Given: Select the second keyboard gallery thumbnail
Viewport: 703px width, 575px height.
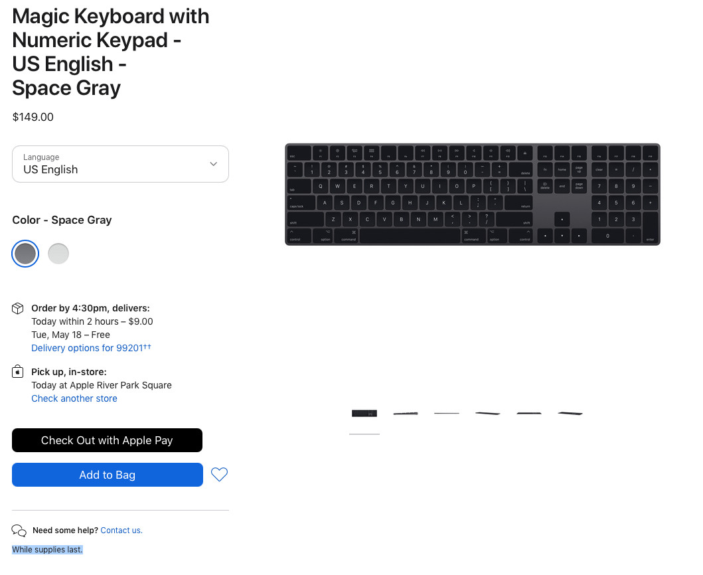Looking at the screenshot, I should click(406, 414).
